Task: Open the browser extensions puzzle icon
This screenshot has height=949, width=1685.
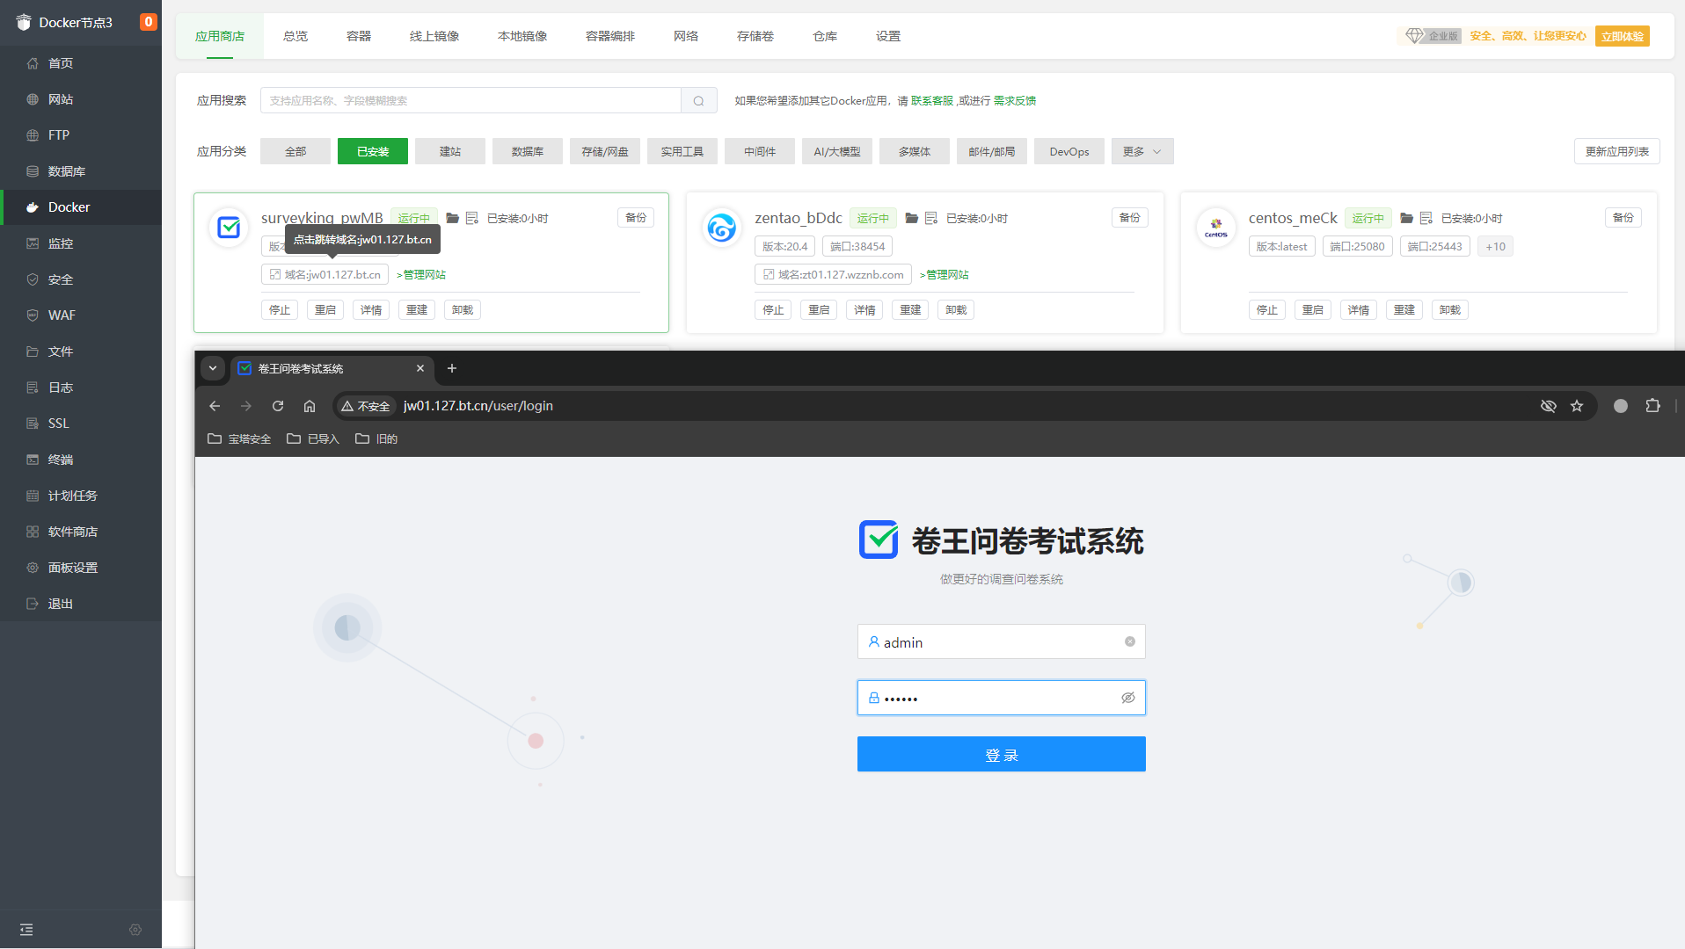Action: point(1653,406)
